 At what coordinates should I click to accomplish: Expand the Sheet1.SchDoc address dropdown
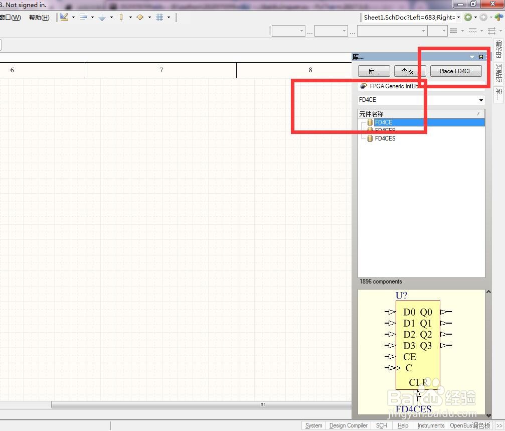point(459,18)
